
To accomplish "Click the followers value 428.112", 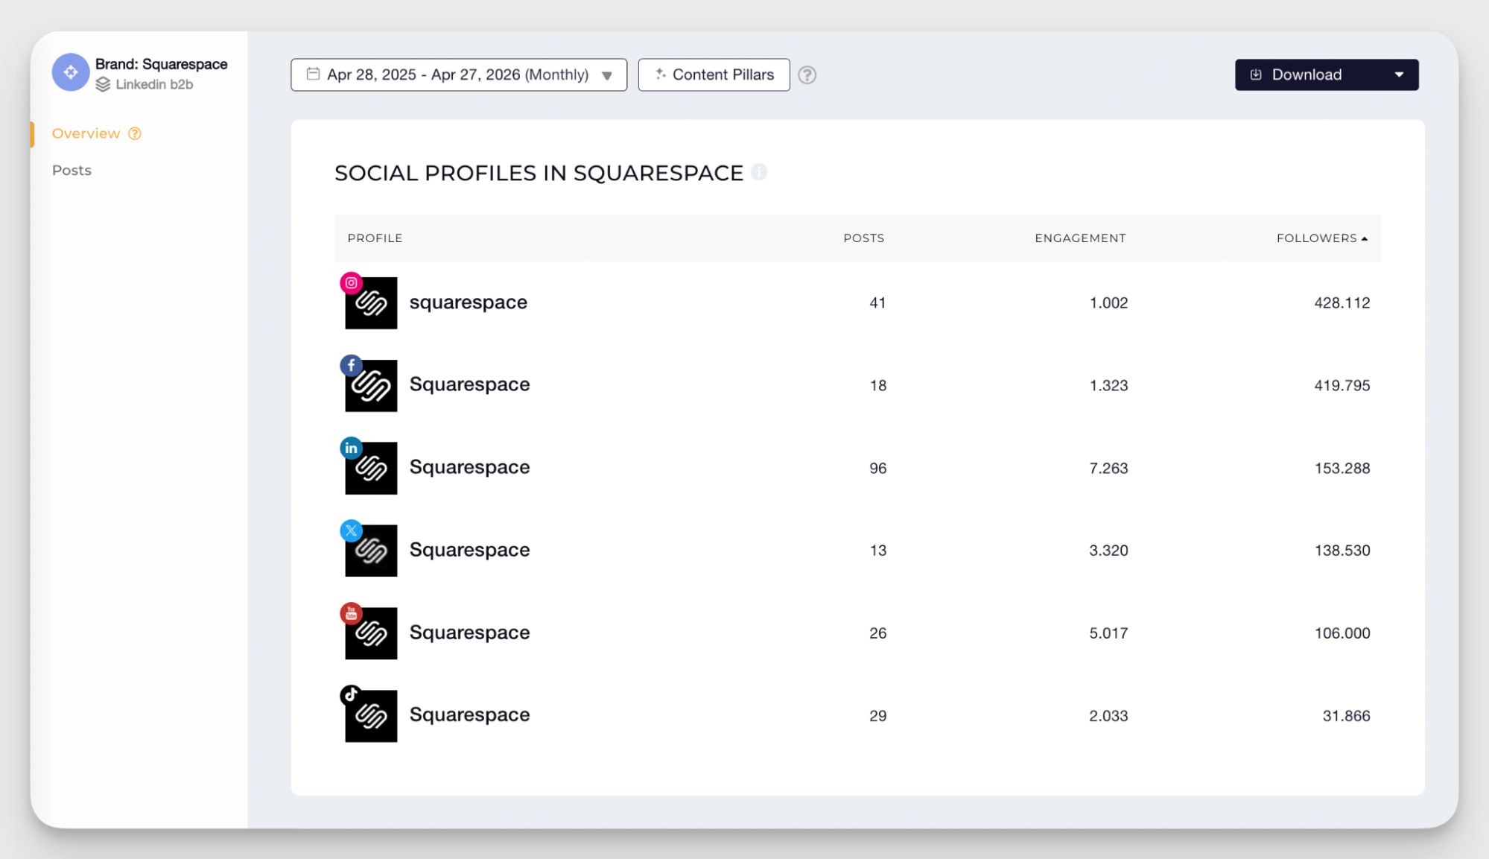I will tap(1342, 303).
